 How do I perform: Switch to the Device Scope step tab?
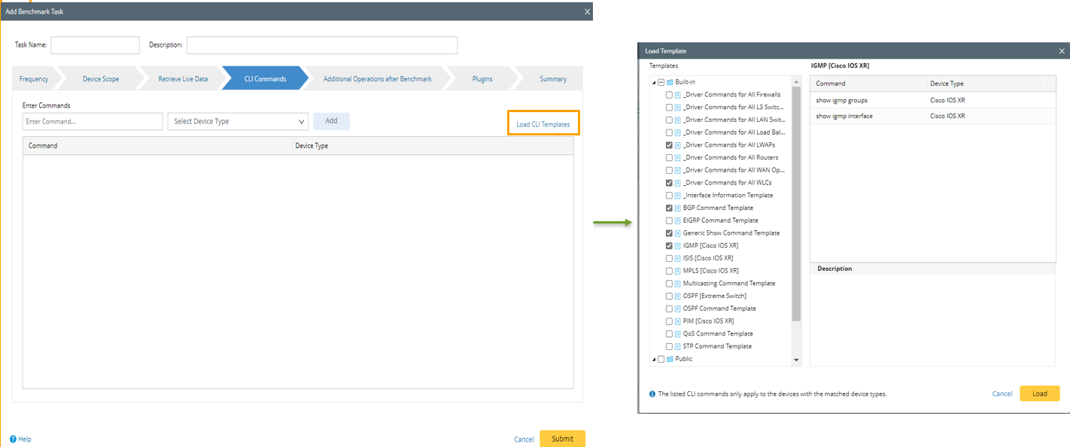(101, 78)
